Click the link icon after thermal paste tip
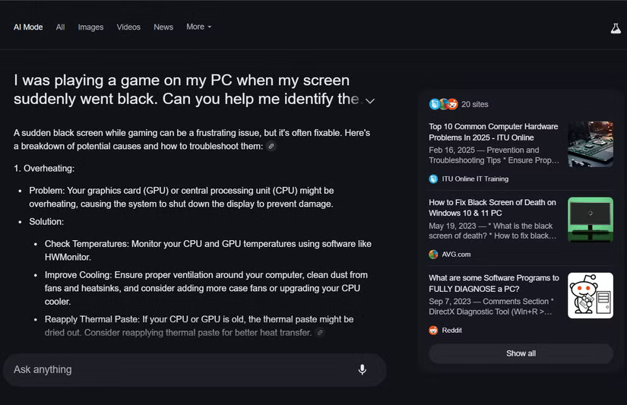 [x=320, y=333]
